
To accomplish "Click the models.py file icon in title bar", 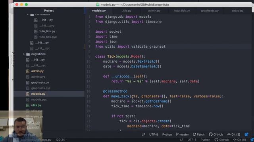I will click(98, 4).
